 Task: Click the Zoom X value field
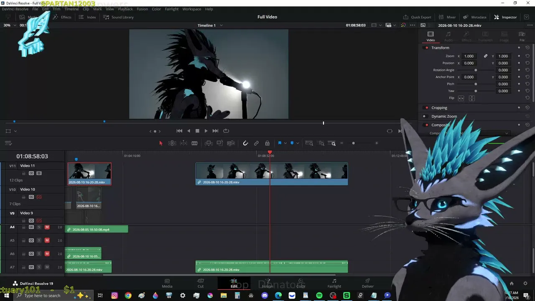[x=469, y=56]
